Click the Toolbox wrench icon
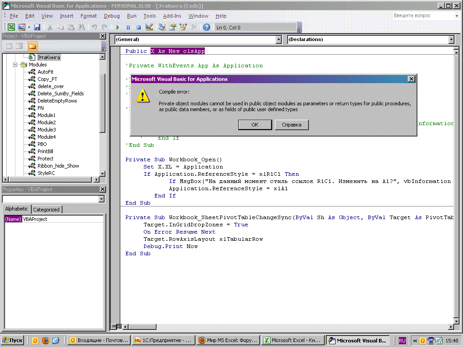The height and width of the screenshot is (347, 463). tap(194, 27)
